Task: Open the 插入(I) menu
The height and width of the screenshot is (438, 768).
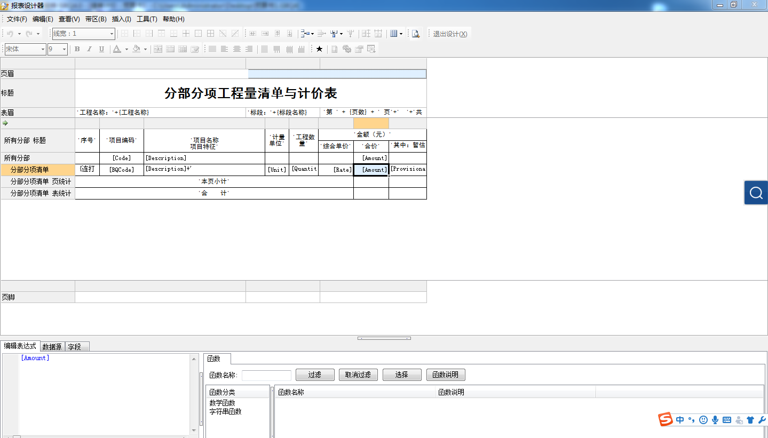Action: coord(121,19)
